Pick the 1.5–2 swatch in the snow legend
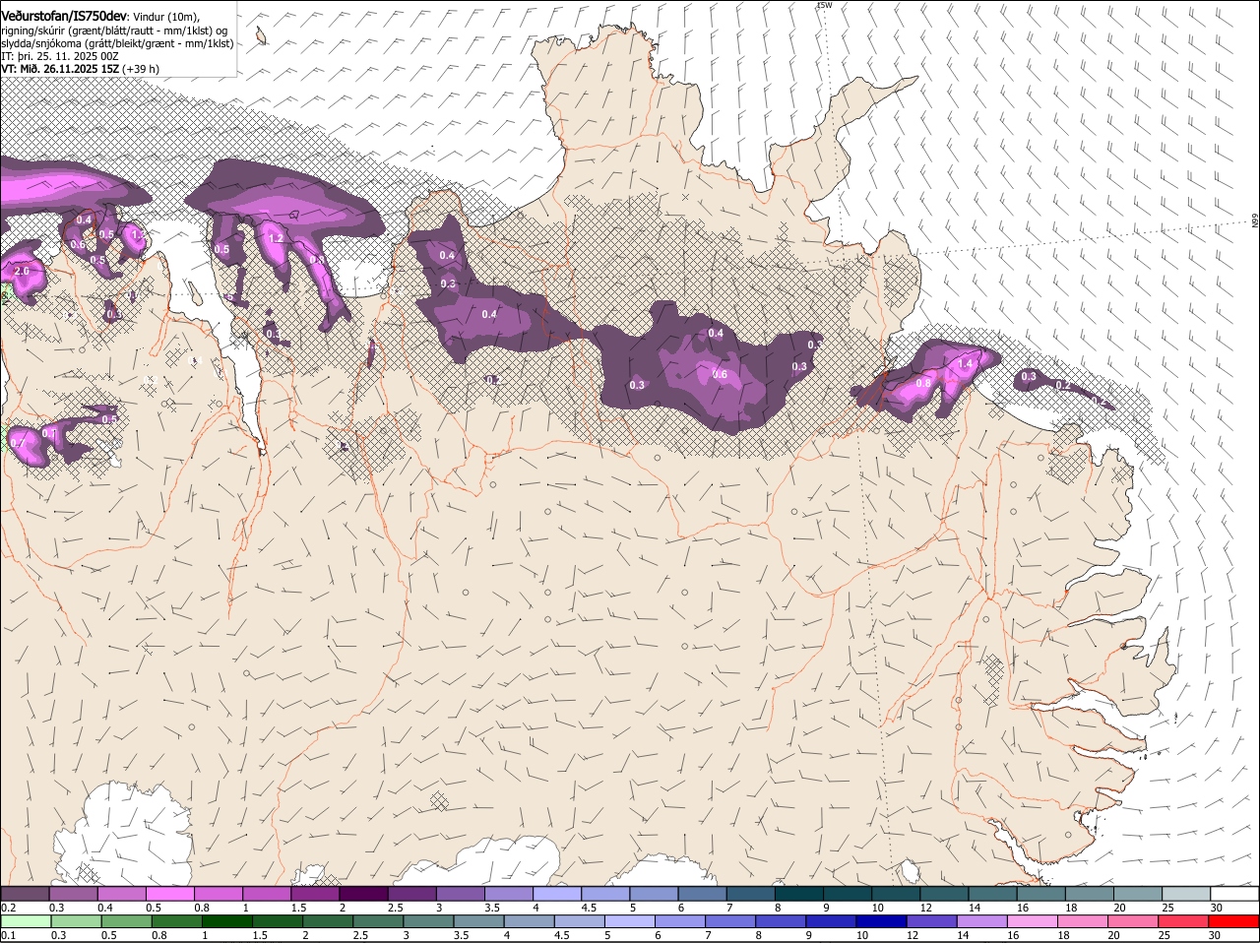Viewport: 1260px width, 943px height. [x=314, y=893]
